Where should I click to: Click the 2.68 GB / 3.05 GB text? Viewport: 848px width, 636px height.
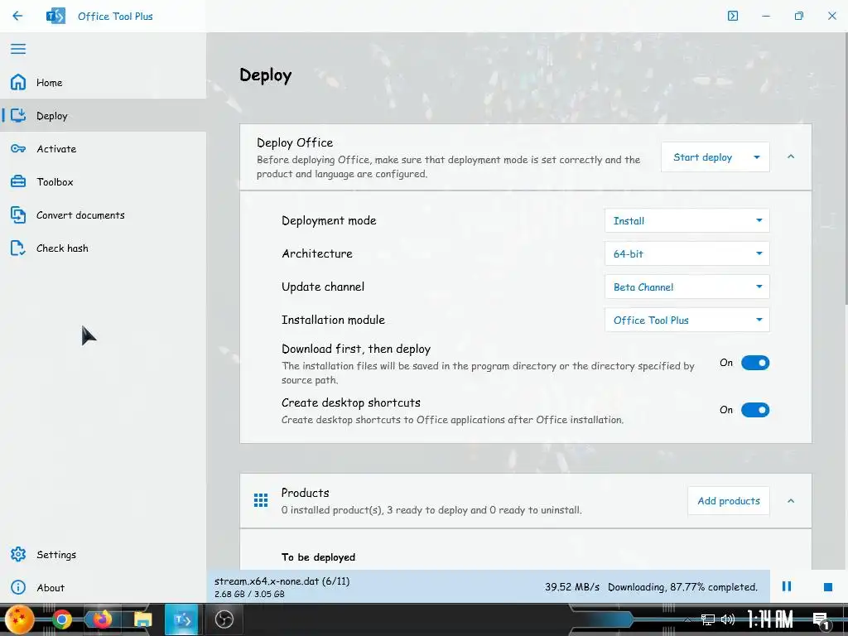pyautogui.click(x=249, y=594)
